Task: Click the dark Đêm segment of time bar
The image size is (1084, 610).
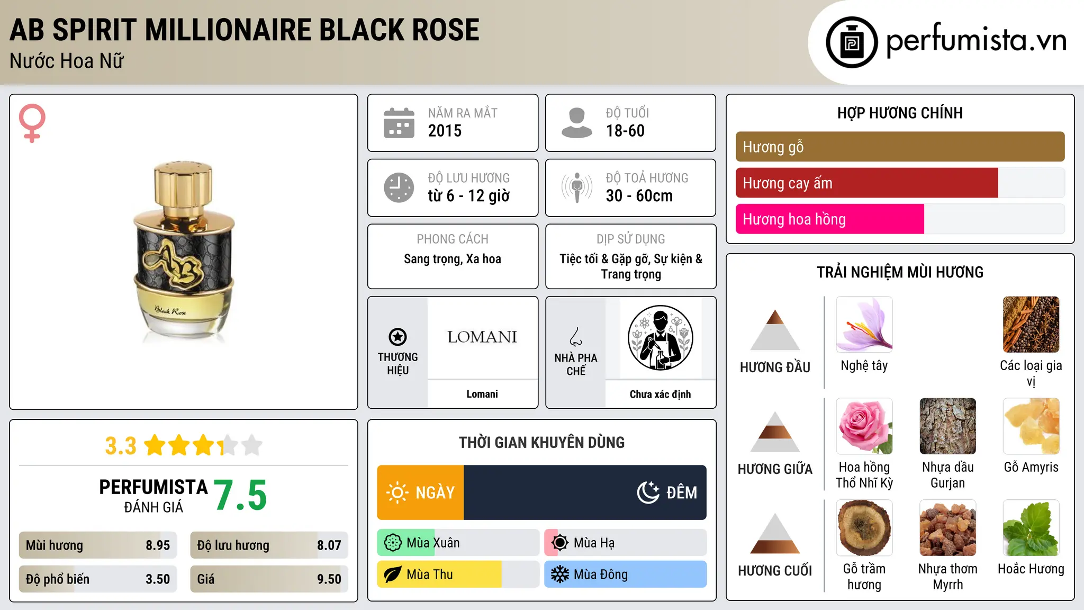Action: pos(585,492)
